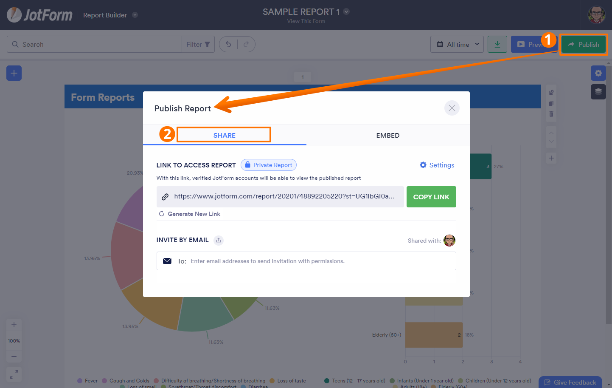The width and height of the screenshot is (612, 388).
Task: Delete the page using the trash icon
Action: [x=551, y=114]
